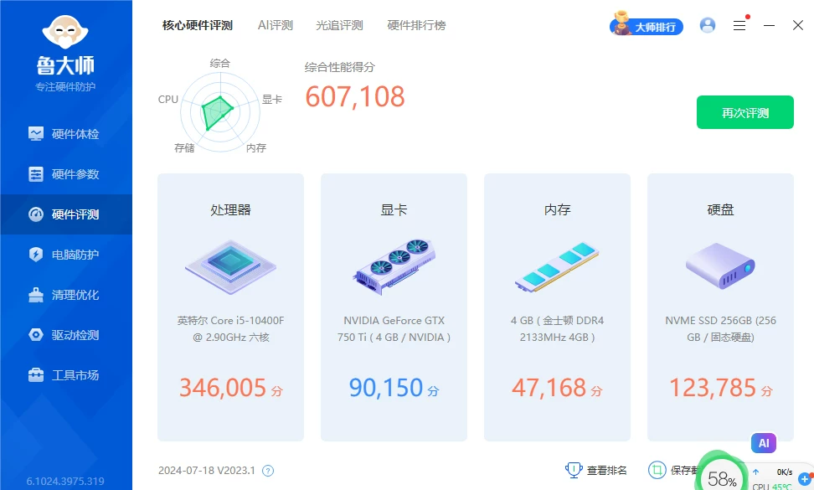The image size is (814, 490).
Task: Click the version info help icon
Action: 268,471
